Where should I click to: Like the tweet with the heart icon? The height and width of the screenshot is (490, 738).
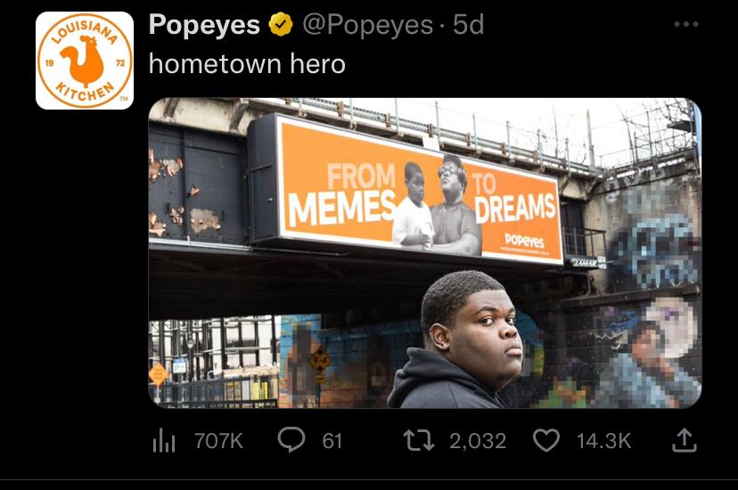pyautogui.click(x=549, y=440)
